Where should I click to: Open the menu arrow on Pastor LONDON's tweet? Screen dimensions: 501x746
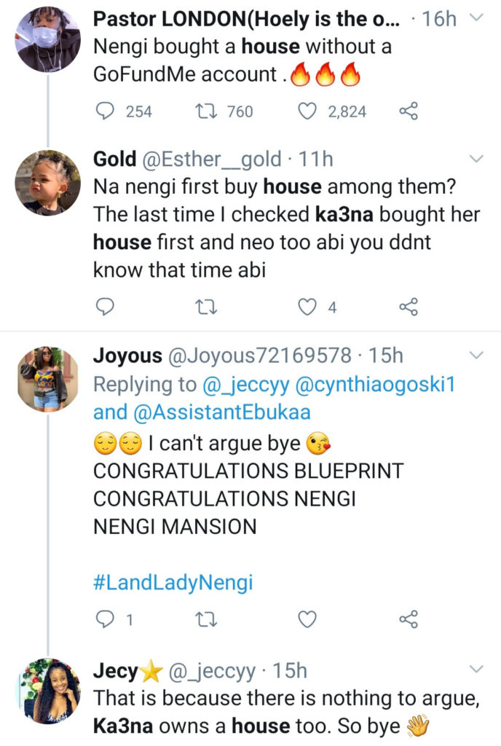[x=477, y=17]
